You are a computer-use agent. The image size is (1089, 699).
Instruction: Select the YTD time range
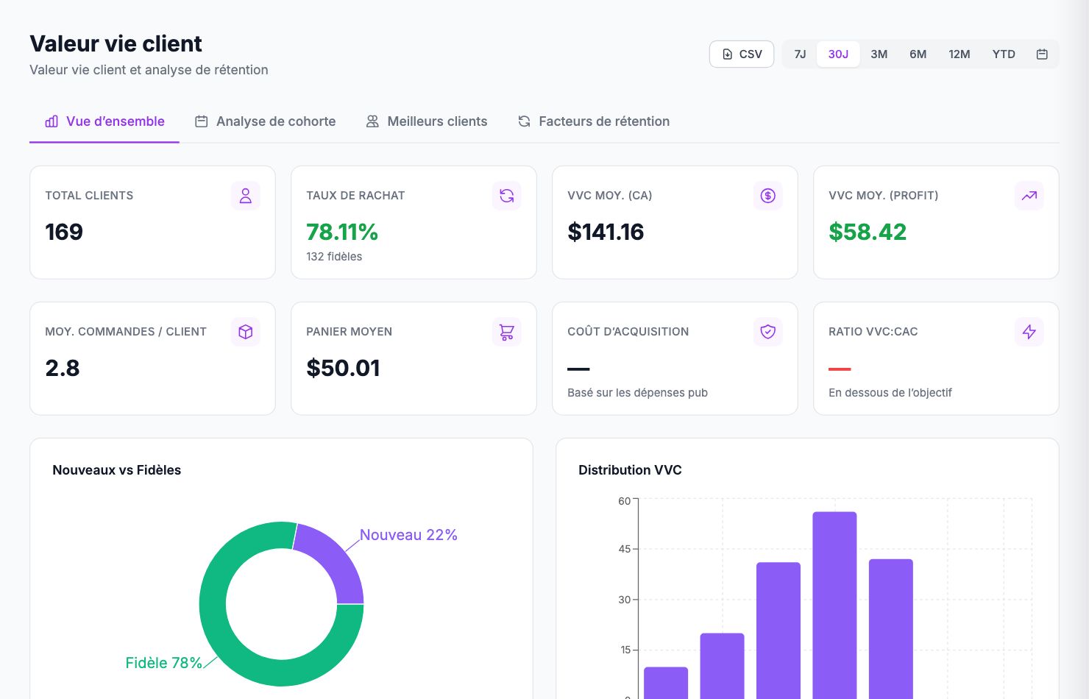pyautogui.click(x=1004, y=54)
